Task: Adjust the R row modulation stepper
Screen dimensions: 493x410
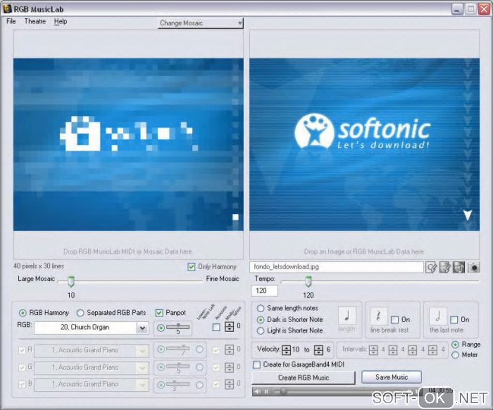Action: 229,350
